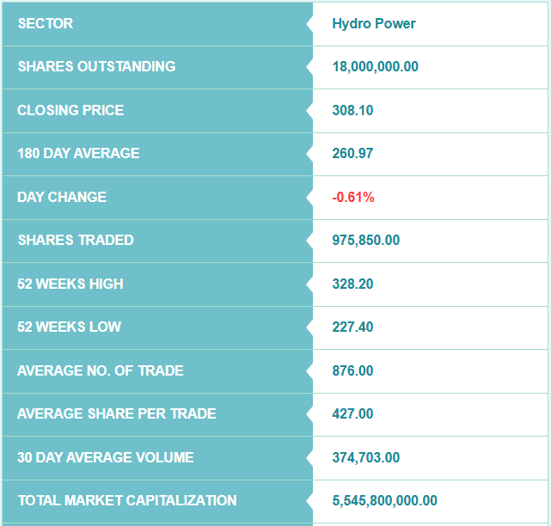This screenshot has width=551, height=526.
Task: Select the 5,545,800,000.00 market capitalization value
Action: (x=384, y=500)
